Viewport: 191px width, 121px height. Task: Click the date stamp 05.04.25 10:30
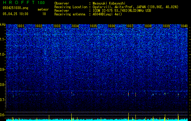coord(15,14)
